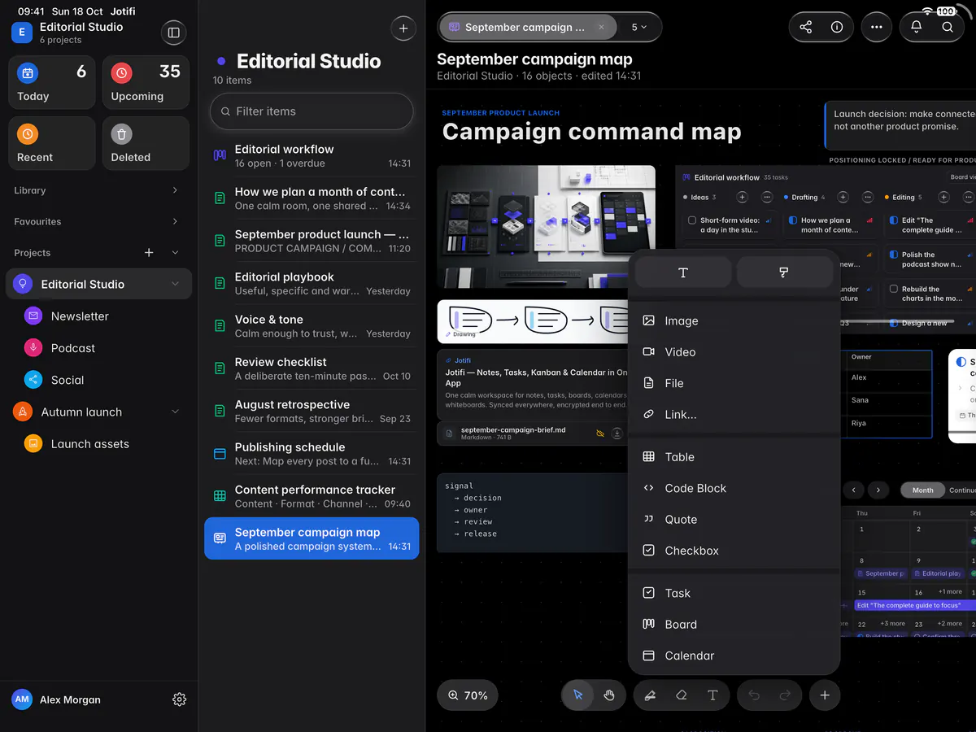Add a new project with plus icon

pyautogui.click(x=149, y=253)
